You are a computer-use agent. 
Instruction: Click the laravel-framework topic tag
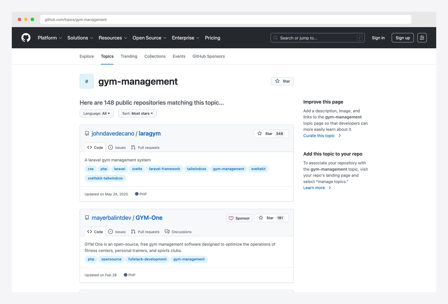(x=164, y=169)
